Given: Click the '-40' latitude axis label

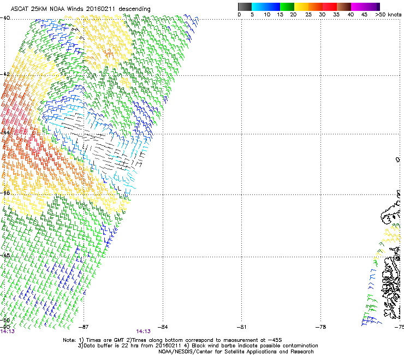Looking at the screenshot, I should point(5,18).
